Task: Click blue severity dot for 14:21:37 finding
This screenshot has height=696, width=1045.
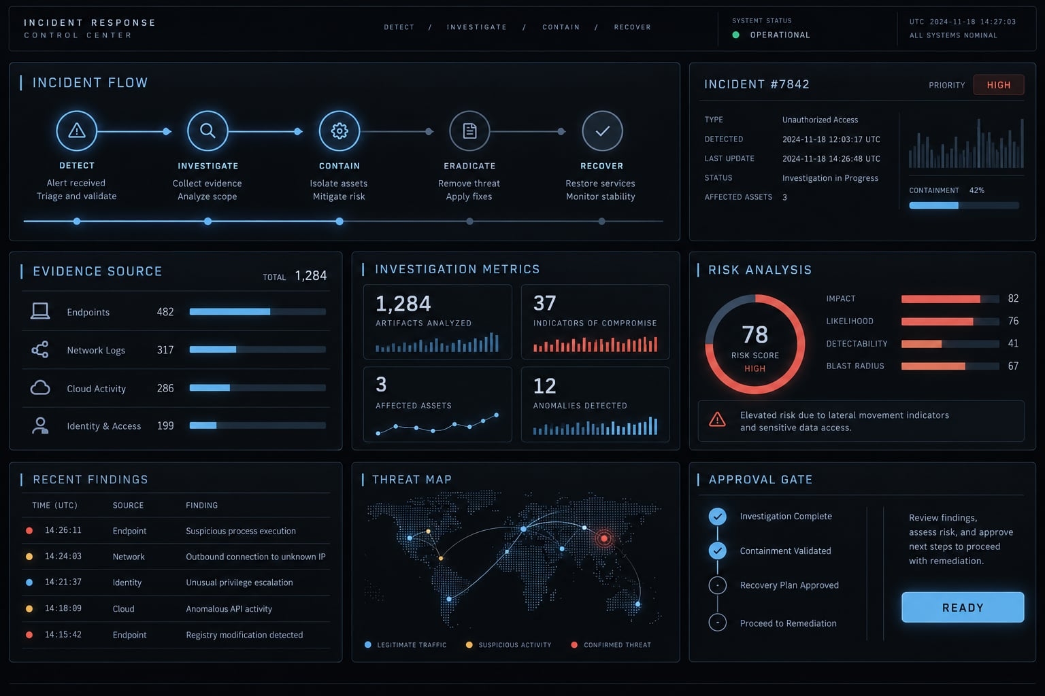Action: tap(29, 582)
